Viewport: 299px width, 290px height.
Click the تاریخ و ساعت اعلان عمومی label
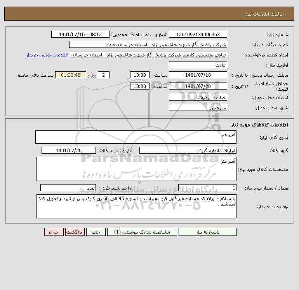139,35
